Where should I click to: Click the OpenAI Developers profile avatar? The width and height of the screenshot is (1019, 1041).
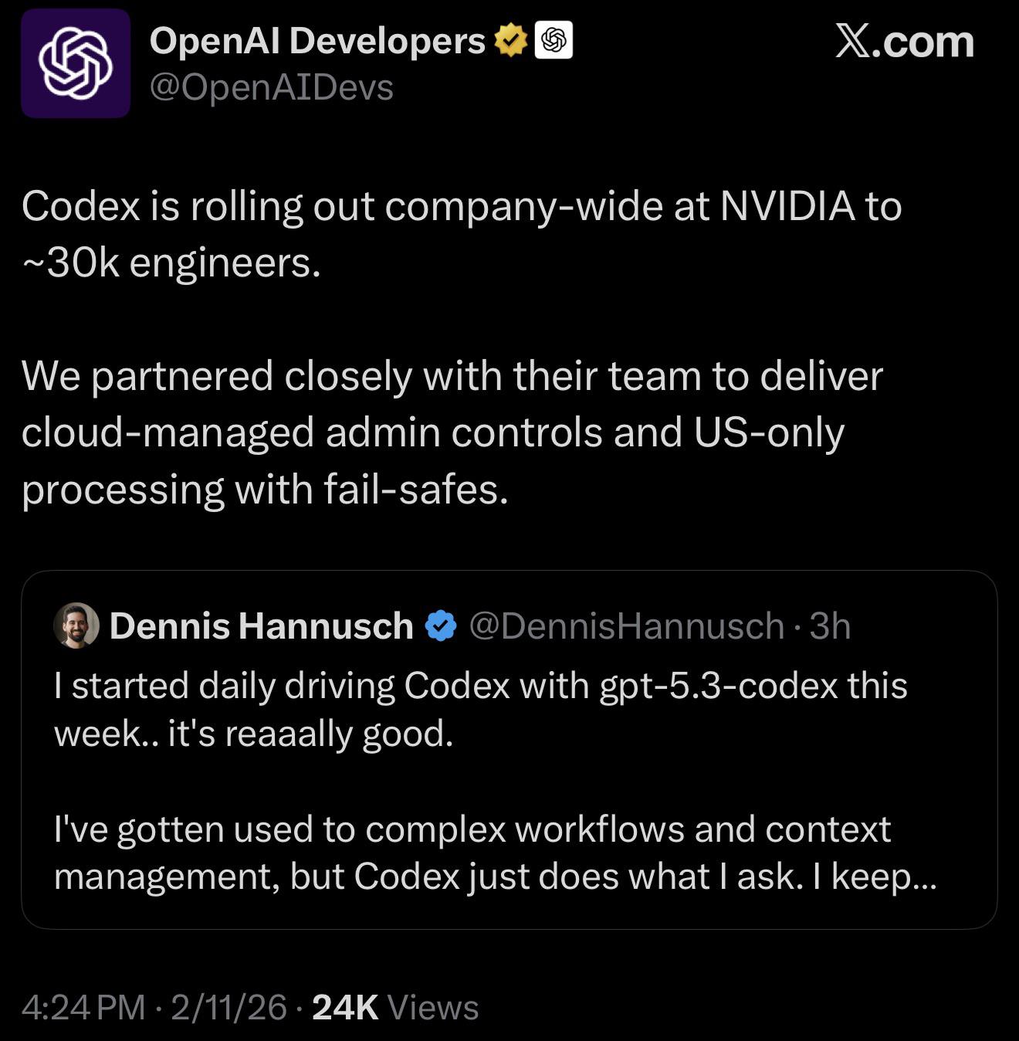tap(76, 63)
